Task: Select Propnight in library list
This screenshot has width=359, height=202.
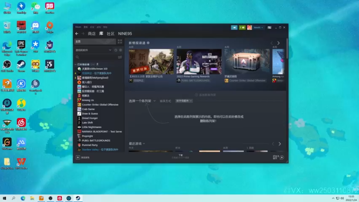Action: click(87, 136)
